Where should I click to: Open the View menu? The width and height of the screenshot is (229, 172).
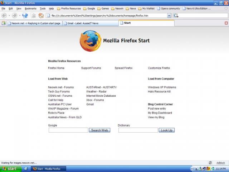19,9
